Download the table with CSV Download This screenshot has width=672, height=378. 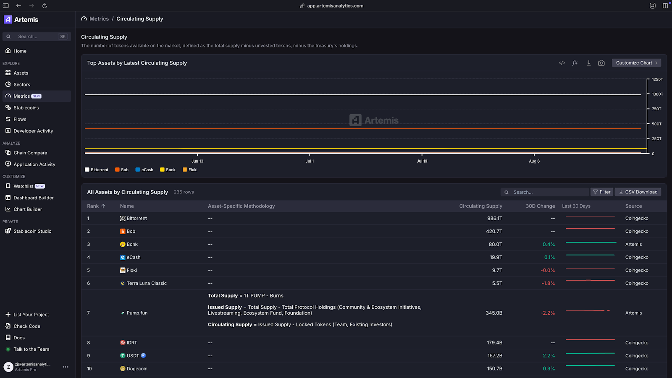point(638,192)
